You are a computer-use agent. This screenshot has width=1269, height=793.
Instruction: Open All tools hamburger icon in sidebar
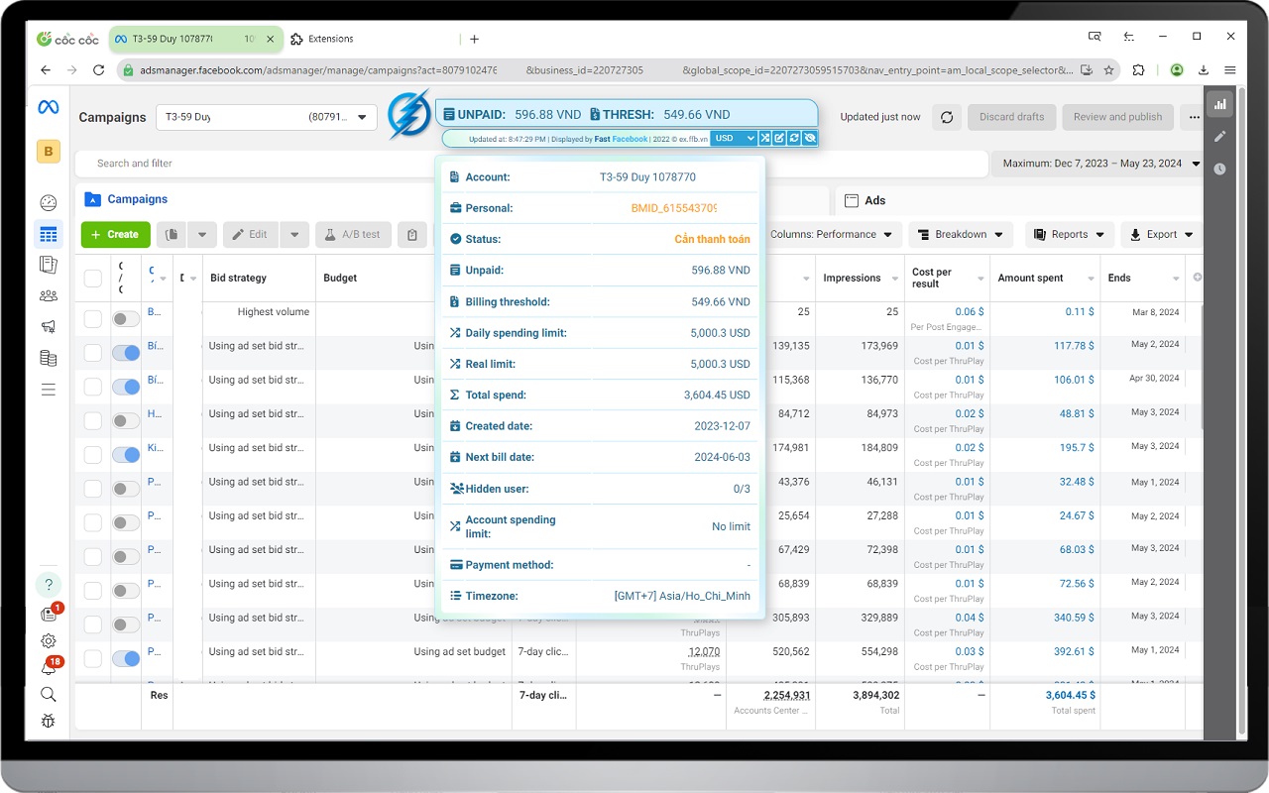point(48,390)
